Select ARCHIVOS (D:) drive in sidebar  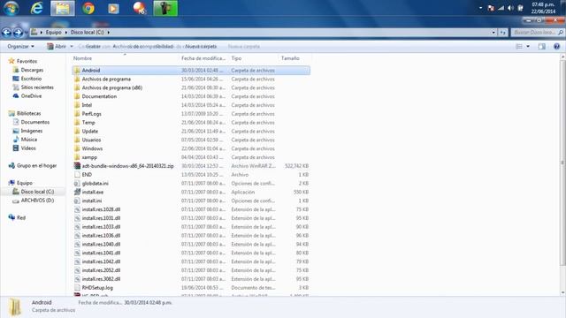click(x=37, y=201)
